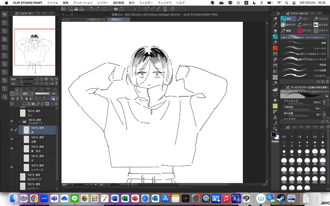The height and width of the screenshot is (206, 330).
Task: Step the brush size 100.0 value
Action: point(321,102)
